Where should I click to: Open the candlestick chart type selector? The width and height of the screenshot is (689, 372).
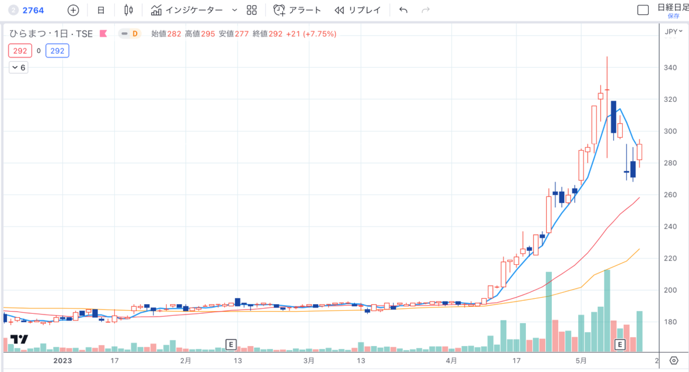[128, 10]
